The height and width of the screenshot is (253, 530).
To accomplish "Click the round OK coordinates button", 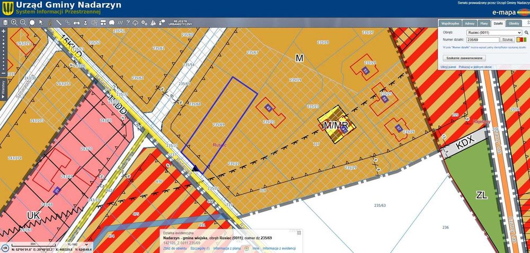I will click(x=5, y=248).
